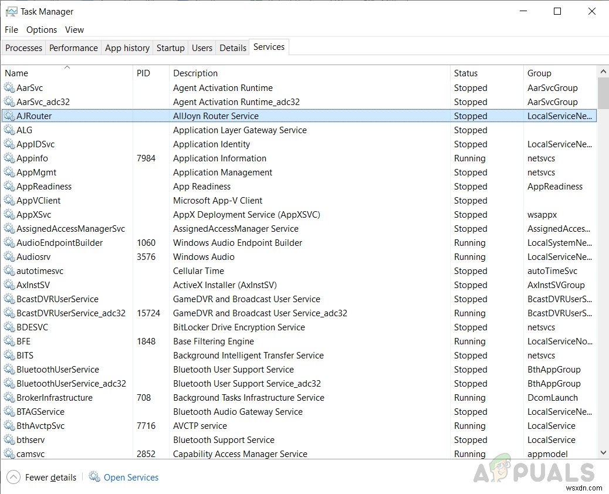Viewport: 609px width, 494px height.
Task: Sort services by the Status column
Action: click(x=465, y=73)
